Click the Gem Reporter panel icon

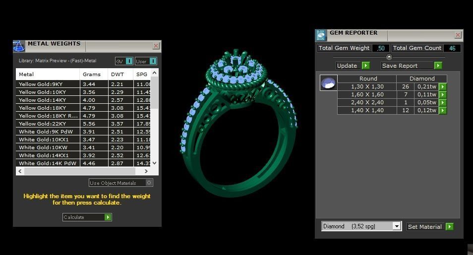(x=321, y=35)
